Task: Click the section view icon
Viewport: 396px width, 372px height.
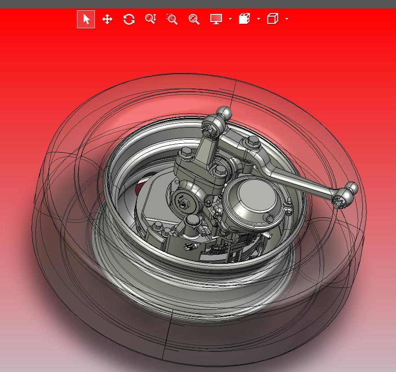Action: pyautogui.click(x=244, y=19)
